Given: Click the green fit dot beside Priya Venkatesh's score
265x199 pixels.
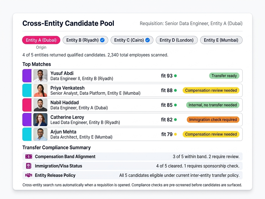Looking at the screenshot, I should [175, 90].
